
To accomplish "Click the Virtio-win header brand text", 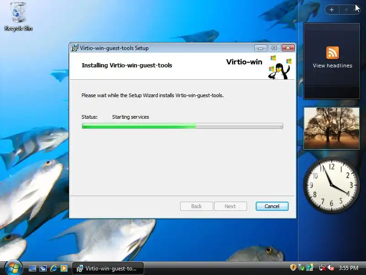I will (x=244, y=62).
